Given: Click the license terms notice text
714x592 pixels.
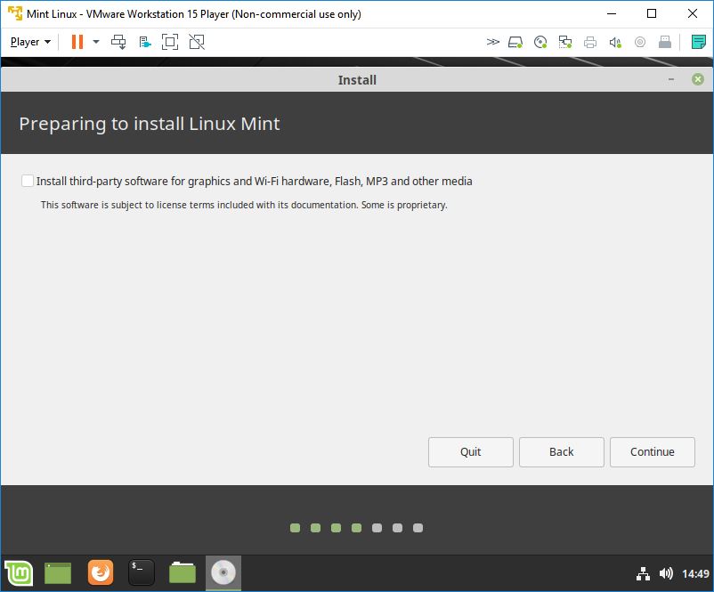Looking at the screenshot, I should tap(244, 205).
